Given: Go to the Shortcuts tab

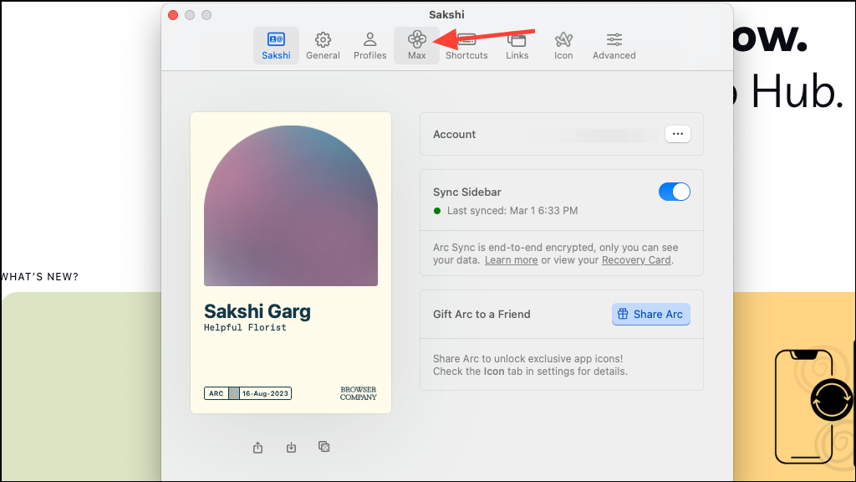Looking at the screenshot, I should coord(466,46).
